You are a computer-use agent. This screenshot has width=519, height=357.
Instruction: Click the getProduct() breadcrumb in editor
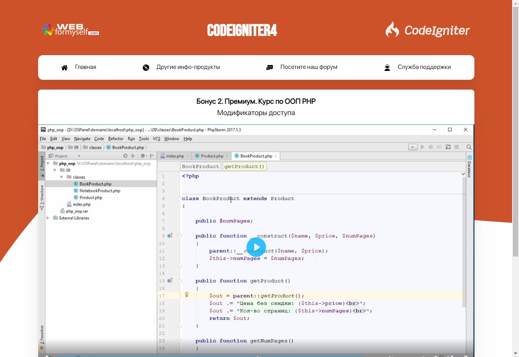[244, 167]
